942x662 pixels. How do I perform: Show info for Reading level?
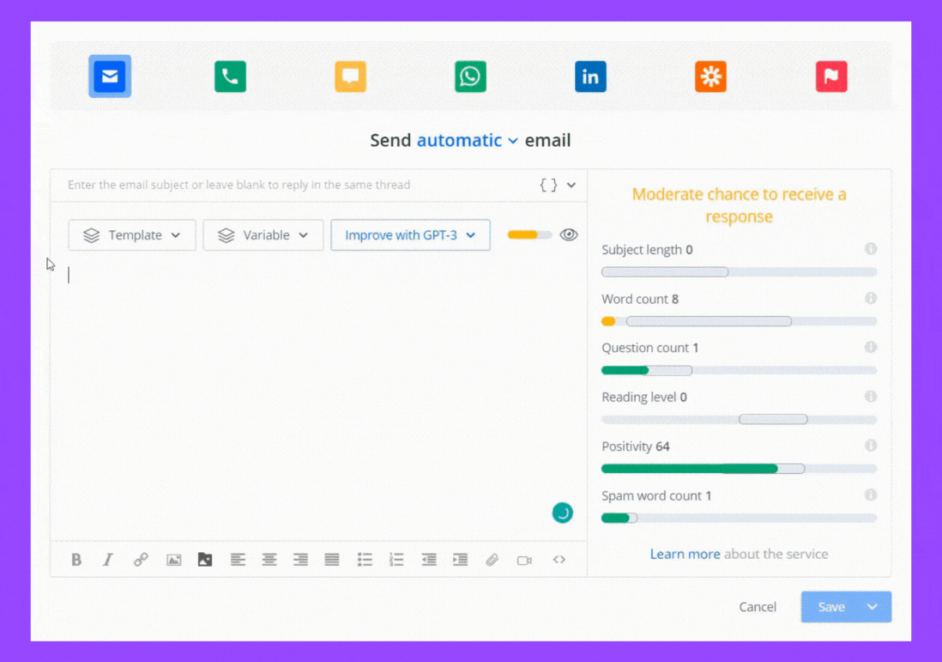pyautogui.click(x=871, y=396)
